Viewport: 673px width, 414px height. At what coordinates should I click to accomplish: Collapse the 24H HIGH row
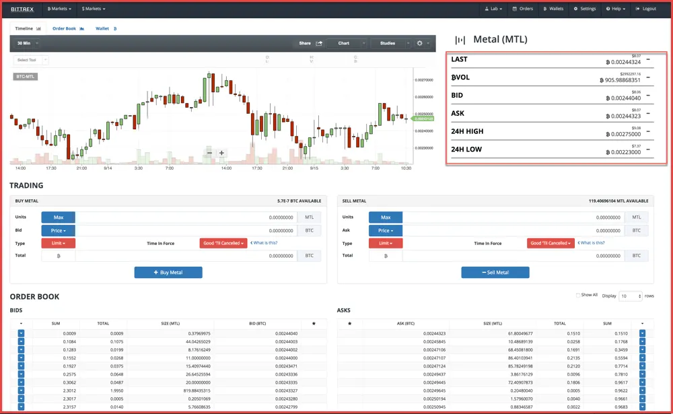pos(648,131)
